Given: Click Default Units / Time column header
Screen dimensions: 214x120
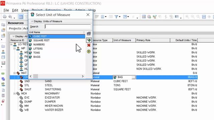Looking at the screenshot, I should coord(184,40).
